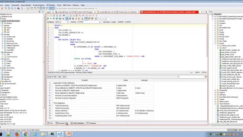Click the filter icon beside the results search box
The image size is (243, 137).
[206, 77]
